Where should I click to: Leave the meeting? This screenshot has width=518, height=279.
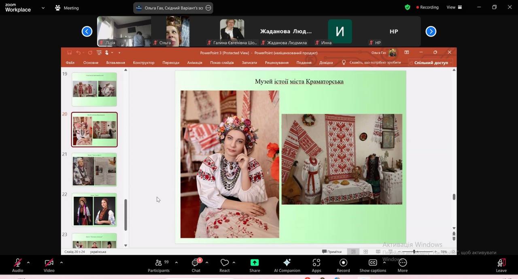click(x=501, y=265)
